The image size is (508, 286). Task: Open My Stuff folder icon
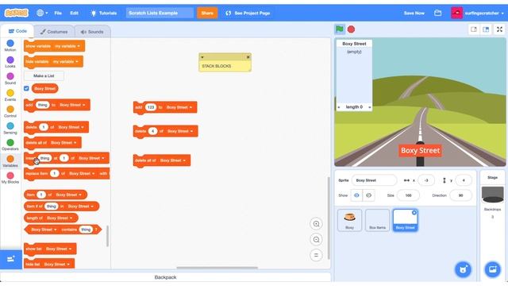(x=437, y=13)
